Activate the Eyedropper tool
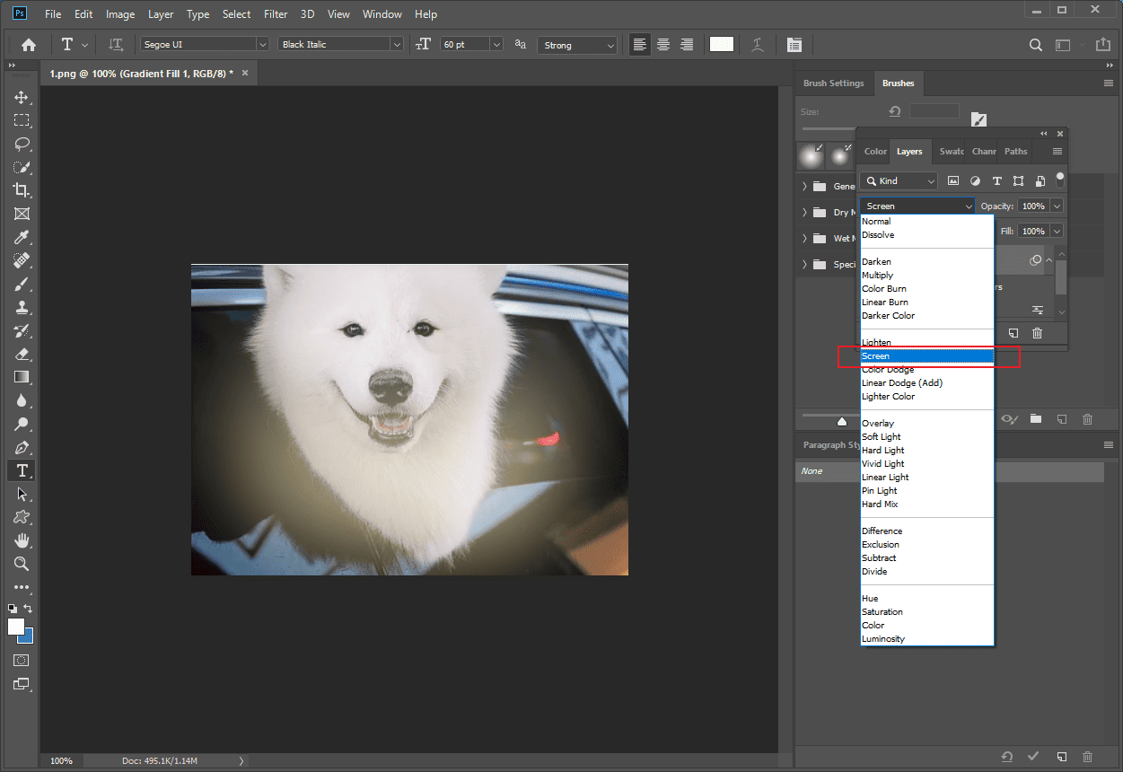The image size is (1123, 772). (x=20, y=237)
